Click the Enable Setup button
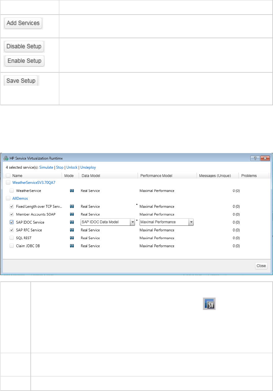The image size is (273, 391). (x=24, y=61)
